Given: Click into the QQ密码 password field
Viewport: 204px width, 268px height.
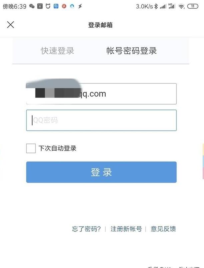Looking at the screenshot, I should tap(101, 120).
